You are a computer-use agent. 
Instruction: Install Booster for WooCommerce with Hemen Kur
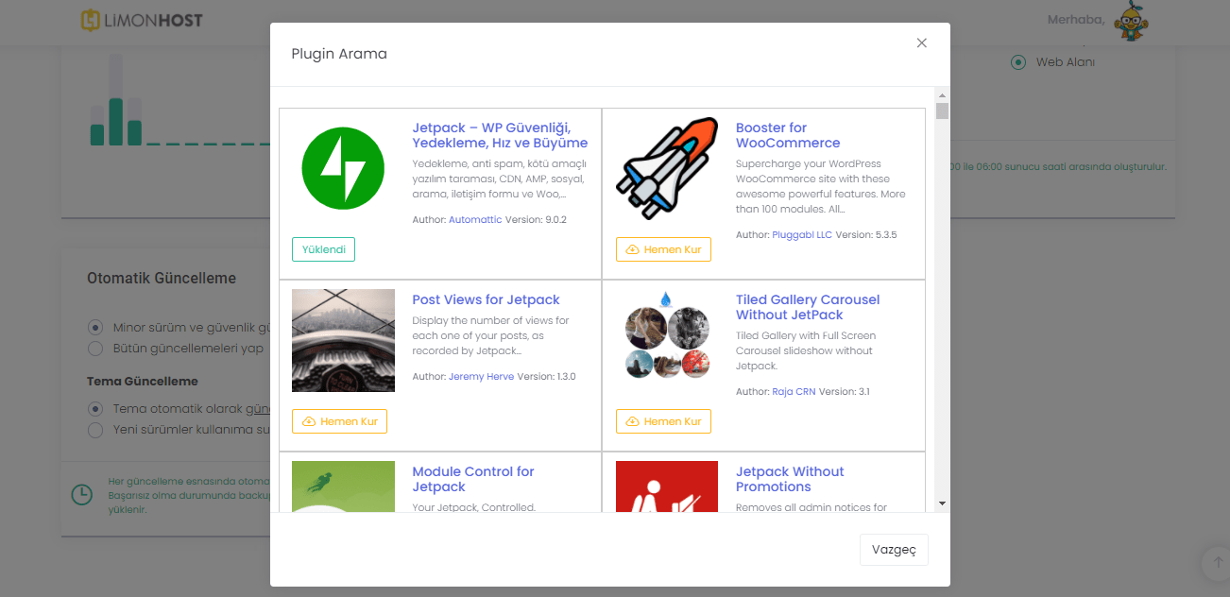663,249
